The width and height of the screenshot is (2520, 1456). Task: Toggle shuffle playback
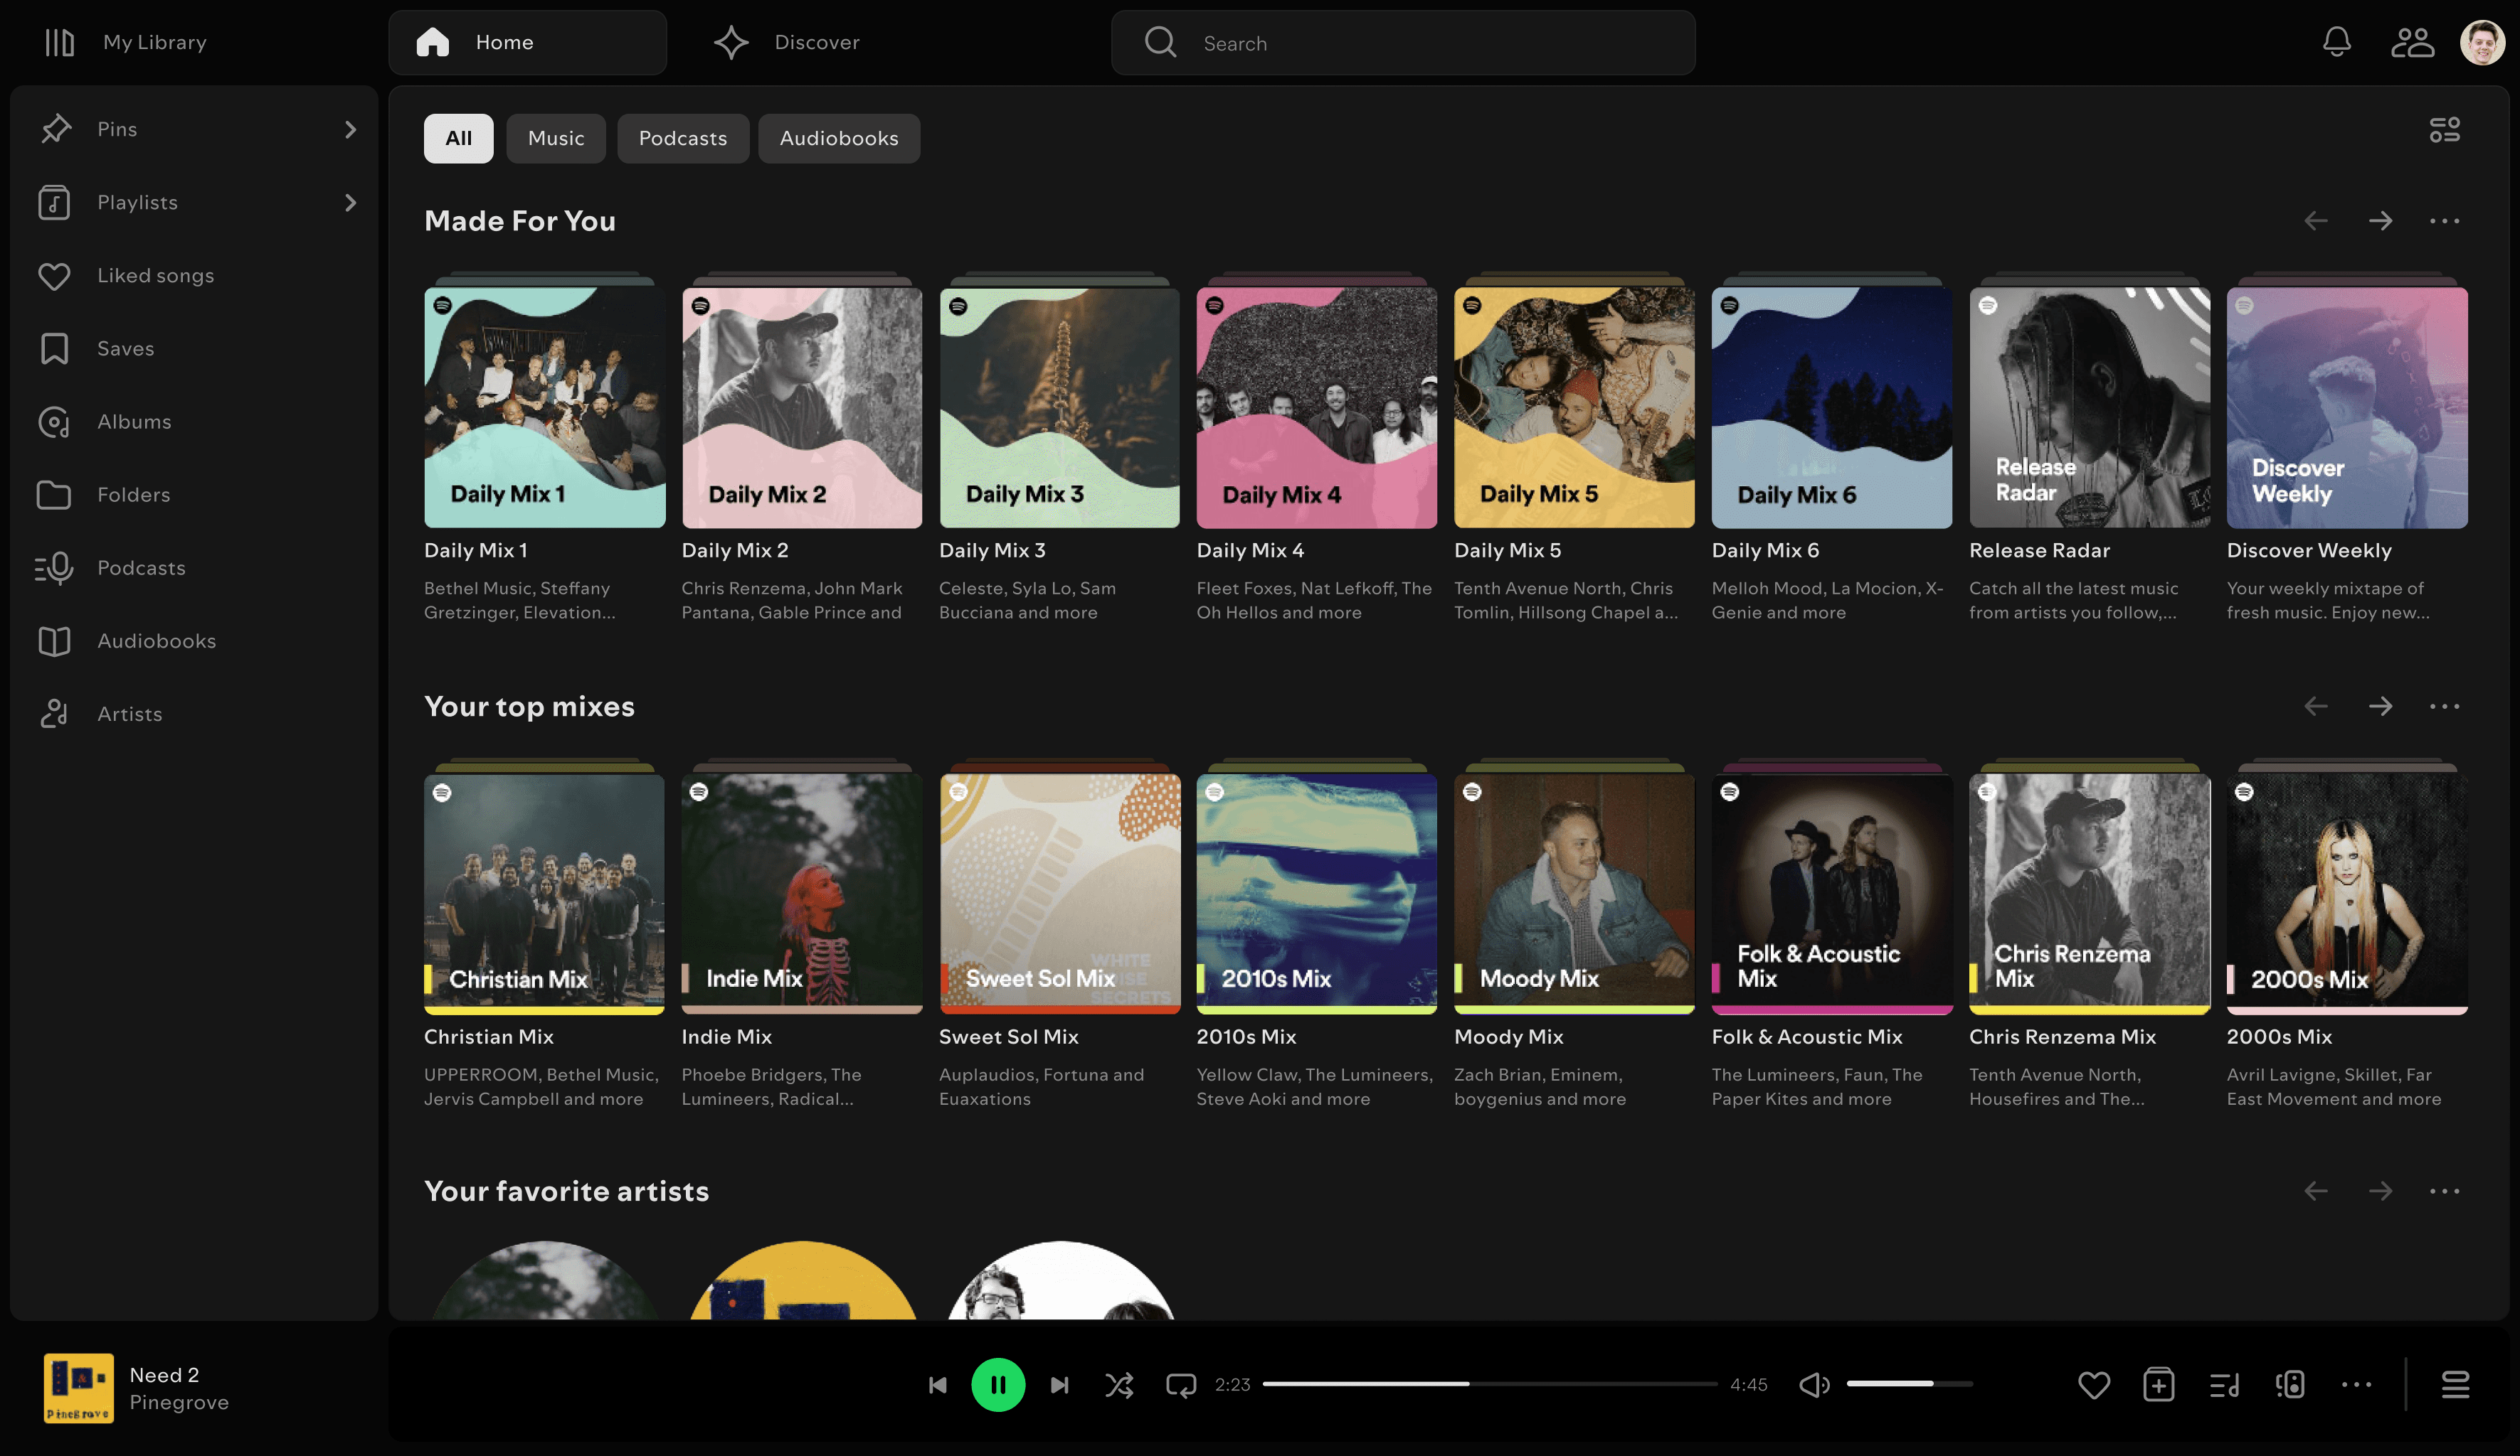(1119, 1384)
